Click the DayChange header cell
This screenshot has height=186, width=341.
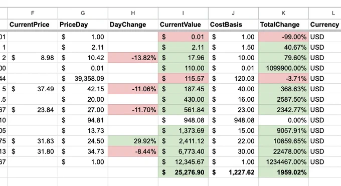[x=133, y=25]
